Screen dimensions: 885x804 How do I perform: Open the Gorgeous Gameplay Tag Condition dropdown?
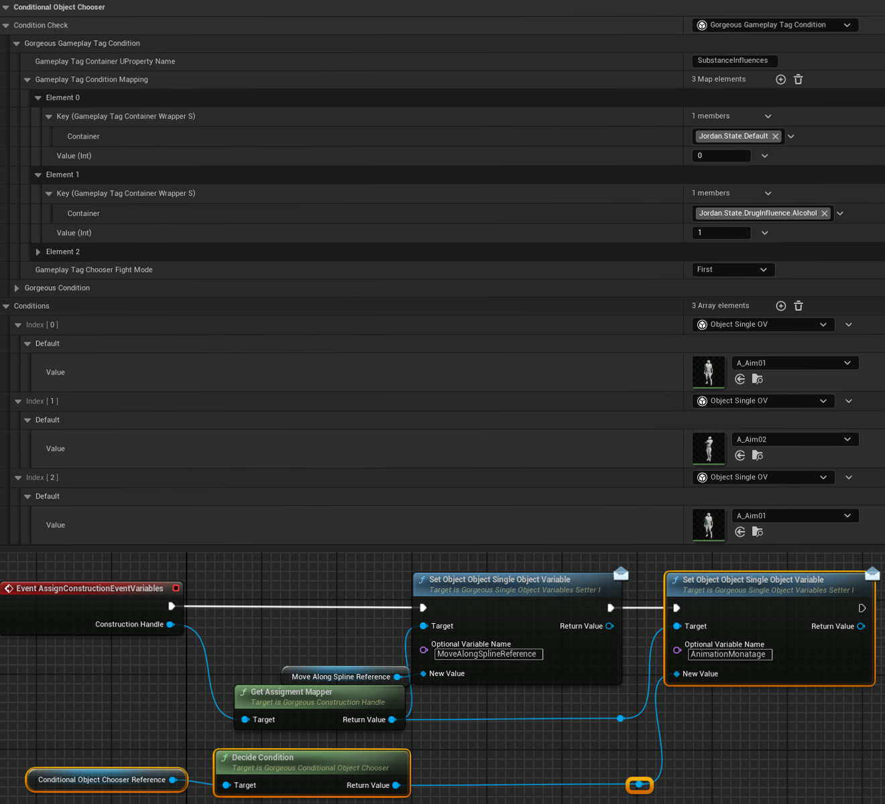point(774,25)
